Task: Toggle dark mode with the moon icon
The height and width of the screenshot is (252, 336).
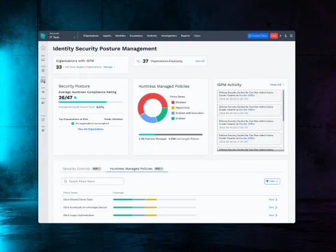Action: coord(286,36)
